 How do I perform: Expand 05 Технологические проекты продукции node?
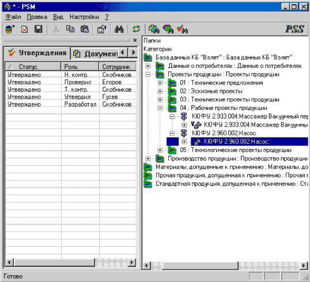click(x=160, y=150)
